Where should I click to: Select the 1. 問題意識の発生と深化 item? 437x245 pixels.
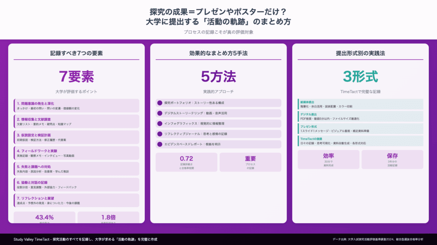76,105
